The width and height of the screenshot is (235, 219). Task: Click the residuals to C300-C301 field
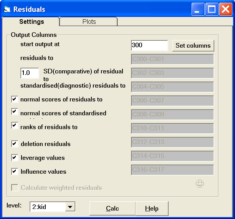172,59
